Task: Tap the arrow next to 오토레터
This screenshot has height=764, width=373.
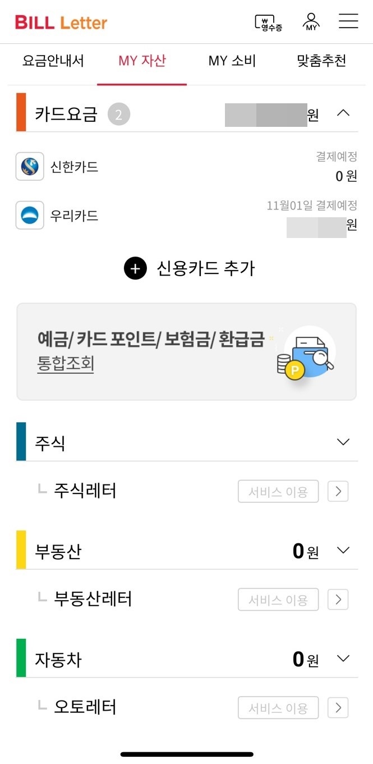Action: [338, 708]
